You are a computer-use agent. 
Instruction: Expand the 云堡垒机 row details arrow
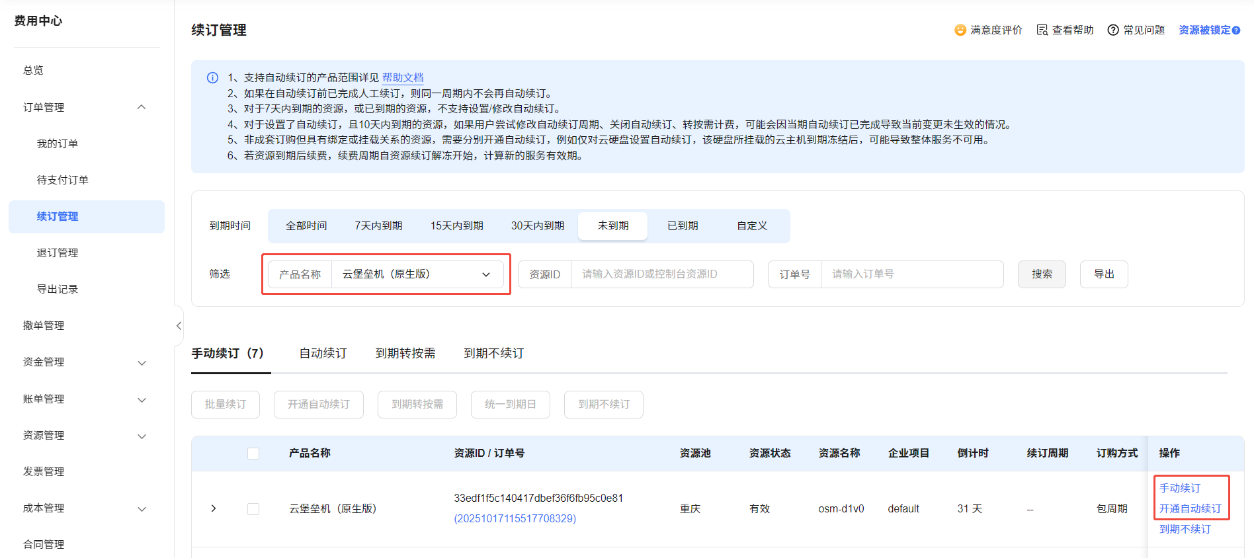(214, 508)
